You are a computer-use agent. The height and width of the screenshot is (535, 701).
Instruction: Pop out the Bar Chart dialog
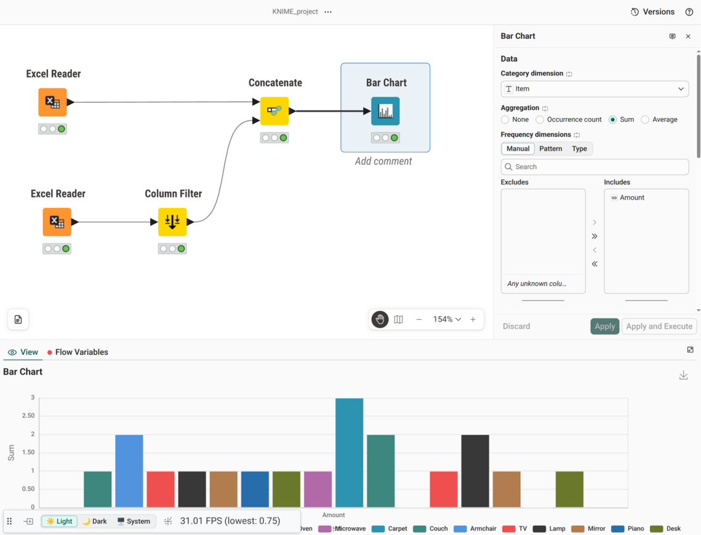click(x=673, y=36)
